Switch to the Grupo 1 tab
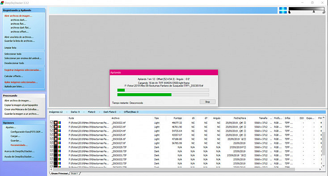The width and height of the screenshot is (328, 176). click(74, 173)
